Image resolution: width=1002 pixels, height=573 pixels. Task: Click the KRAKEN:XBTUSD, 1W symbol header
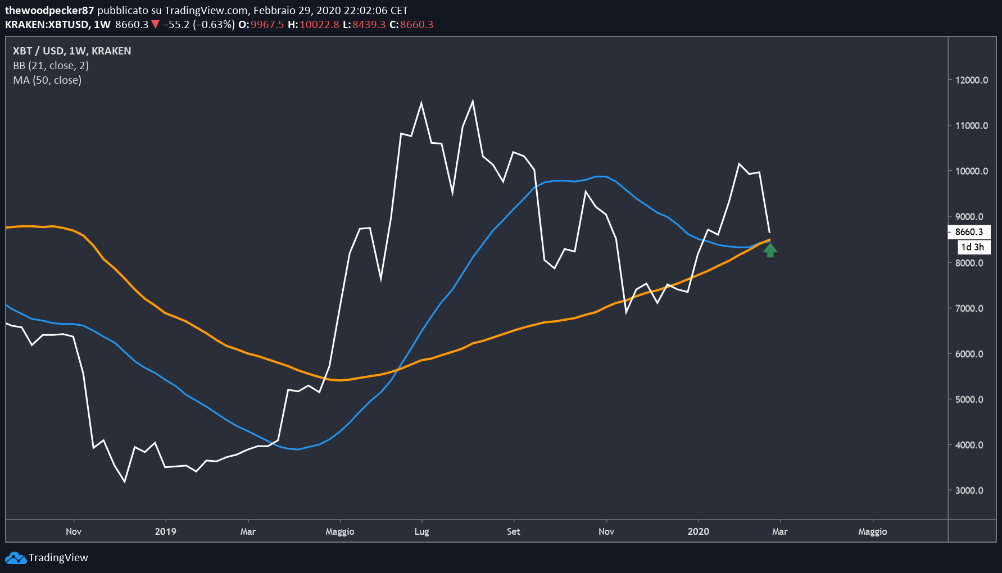(x=58, y=24)
